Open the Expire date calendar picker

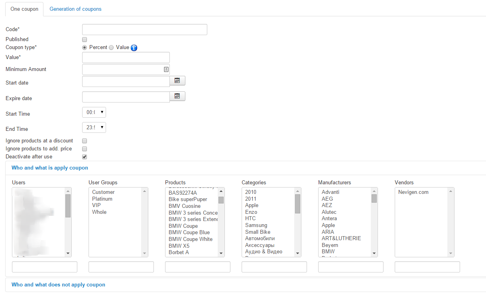[177, 97]
